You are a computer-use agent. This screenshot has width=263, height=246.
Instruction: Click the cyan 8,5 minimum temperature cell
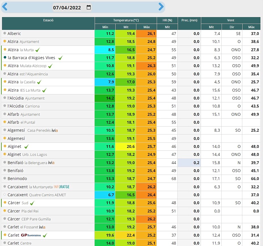point(105,50)
